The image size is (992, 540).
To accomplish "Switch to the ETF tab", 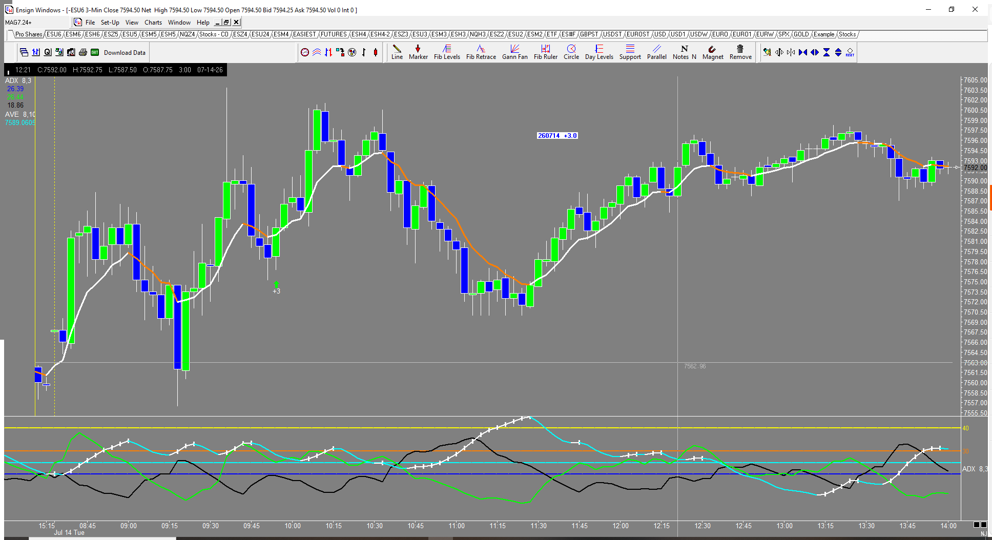I will pos(552,34).
